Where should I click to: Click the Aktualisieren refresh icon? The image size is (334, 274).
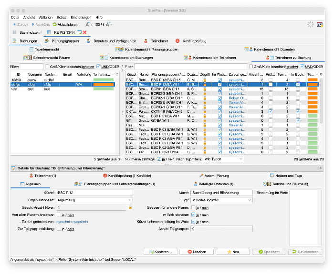54,24
